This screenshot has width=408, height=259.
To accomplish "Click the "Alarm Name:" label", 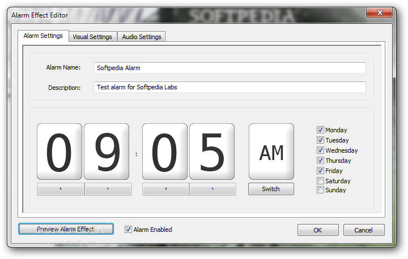I will pyautogui.click(x=63, y=67).
